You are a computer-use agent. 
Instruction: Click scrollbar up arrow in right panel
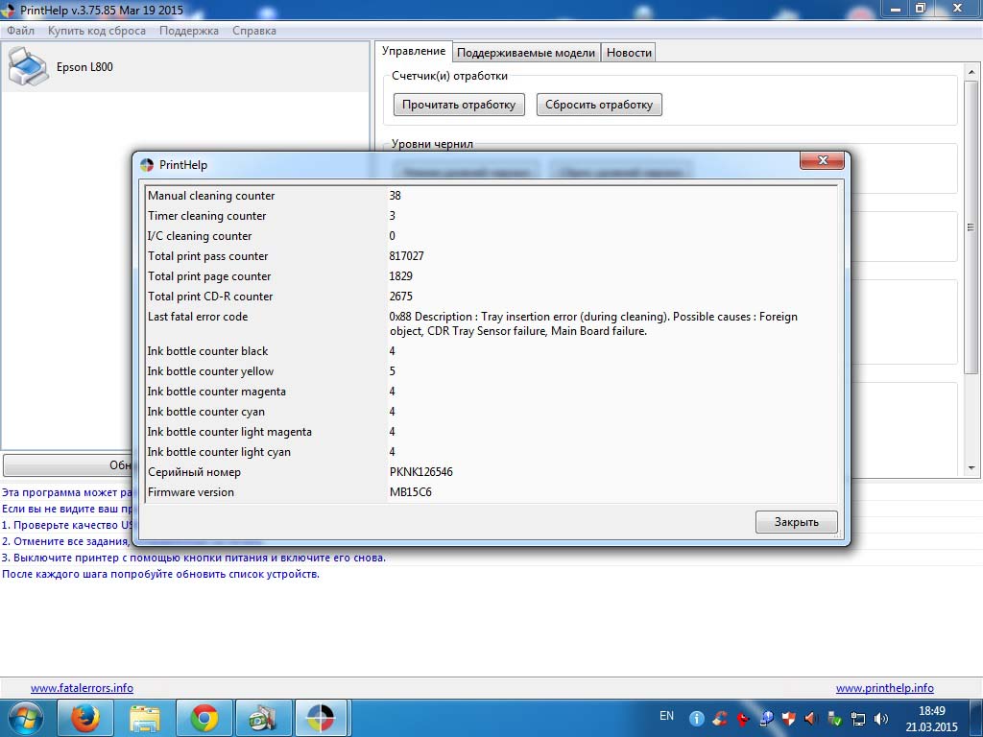pos(971,72)
